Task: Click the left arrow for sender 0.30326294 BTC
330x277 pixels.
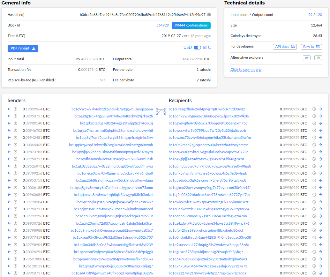Action: [9, 252]
